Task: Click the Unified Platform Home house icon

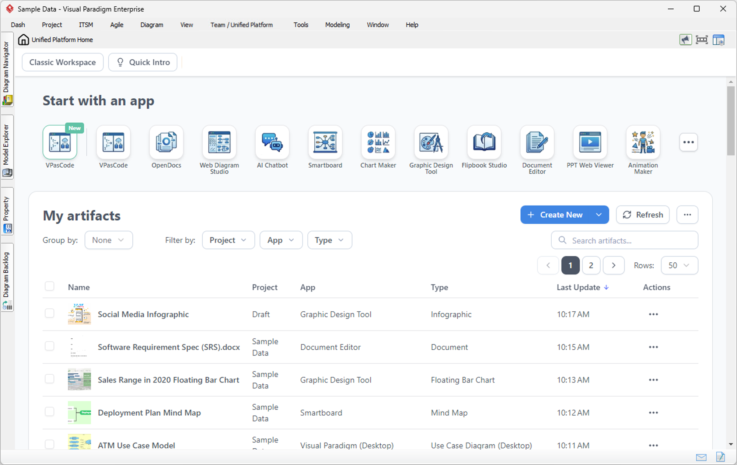Action: pyautogui.click(x=23, y=39)
